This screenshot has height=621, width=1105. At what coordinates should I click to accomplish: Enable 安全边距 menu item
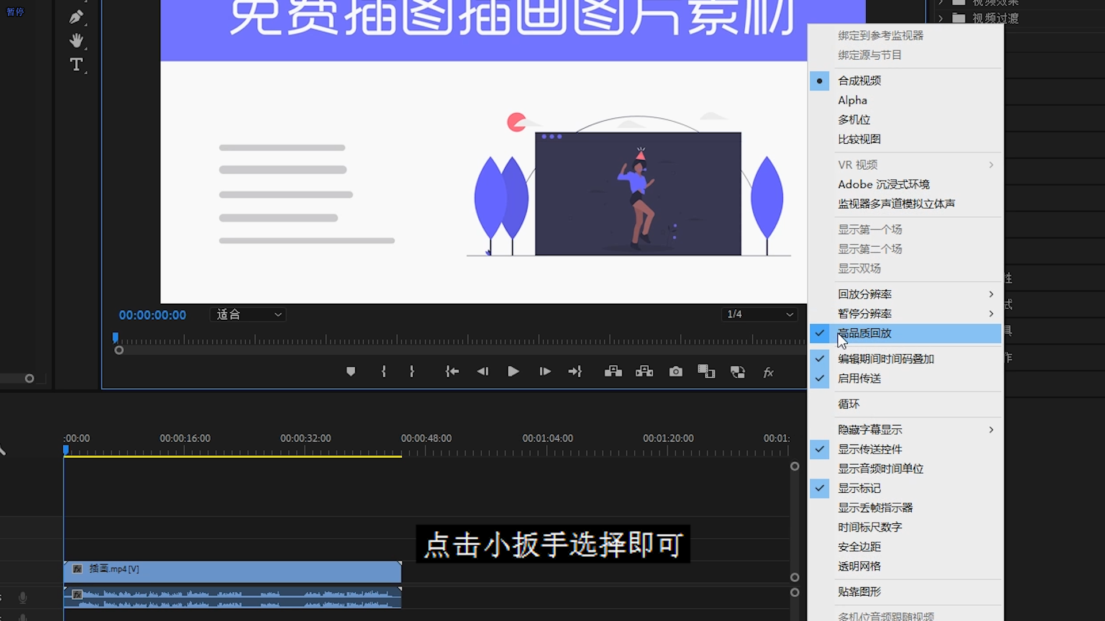(x=906, y=547)
